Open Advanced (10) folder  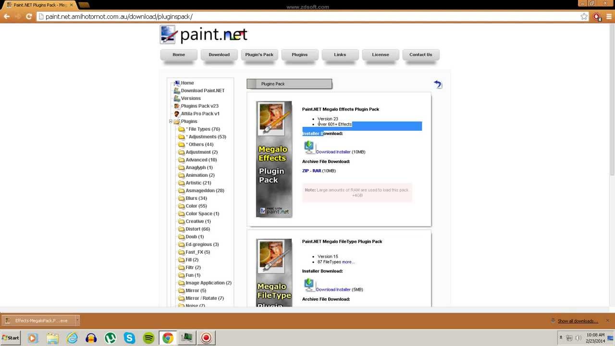(x=201, y=160)
